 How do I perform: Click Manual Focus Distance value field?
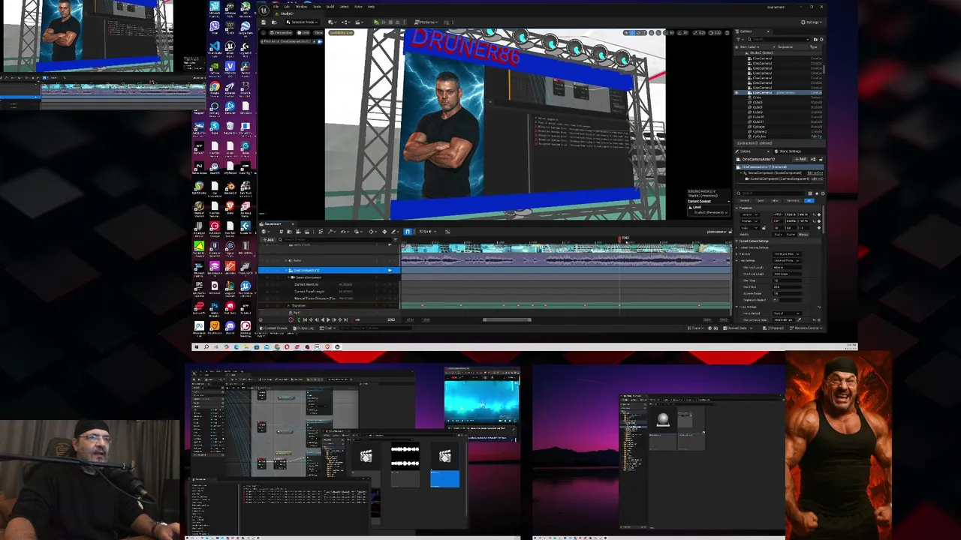click(x=784, y=319)
